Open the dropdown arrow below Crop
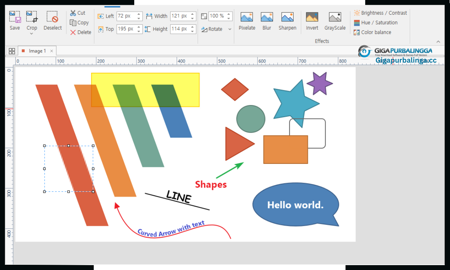 point(32,33)
